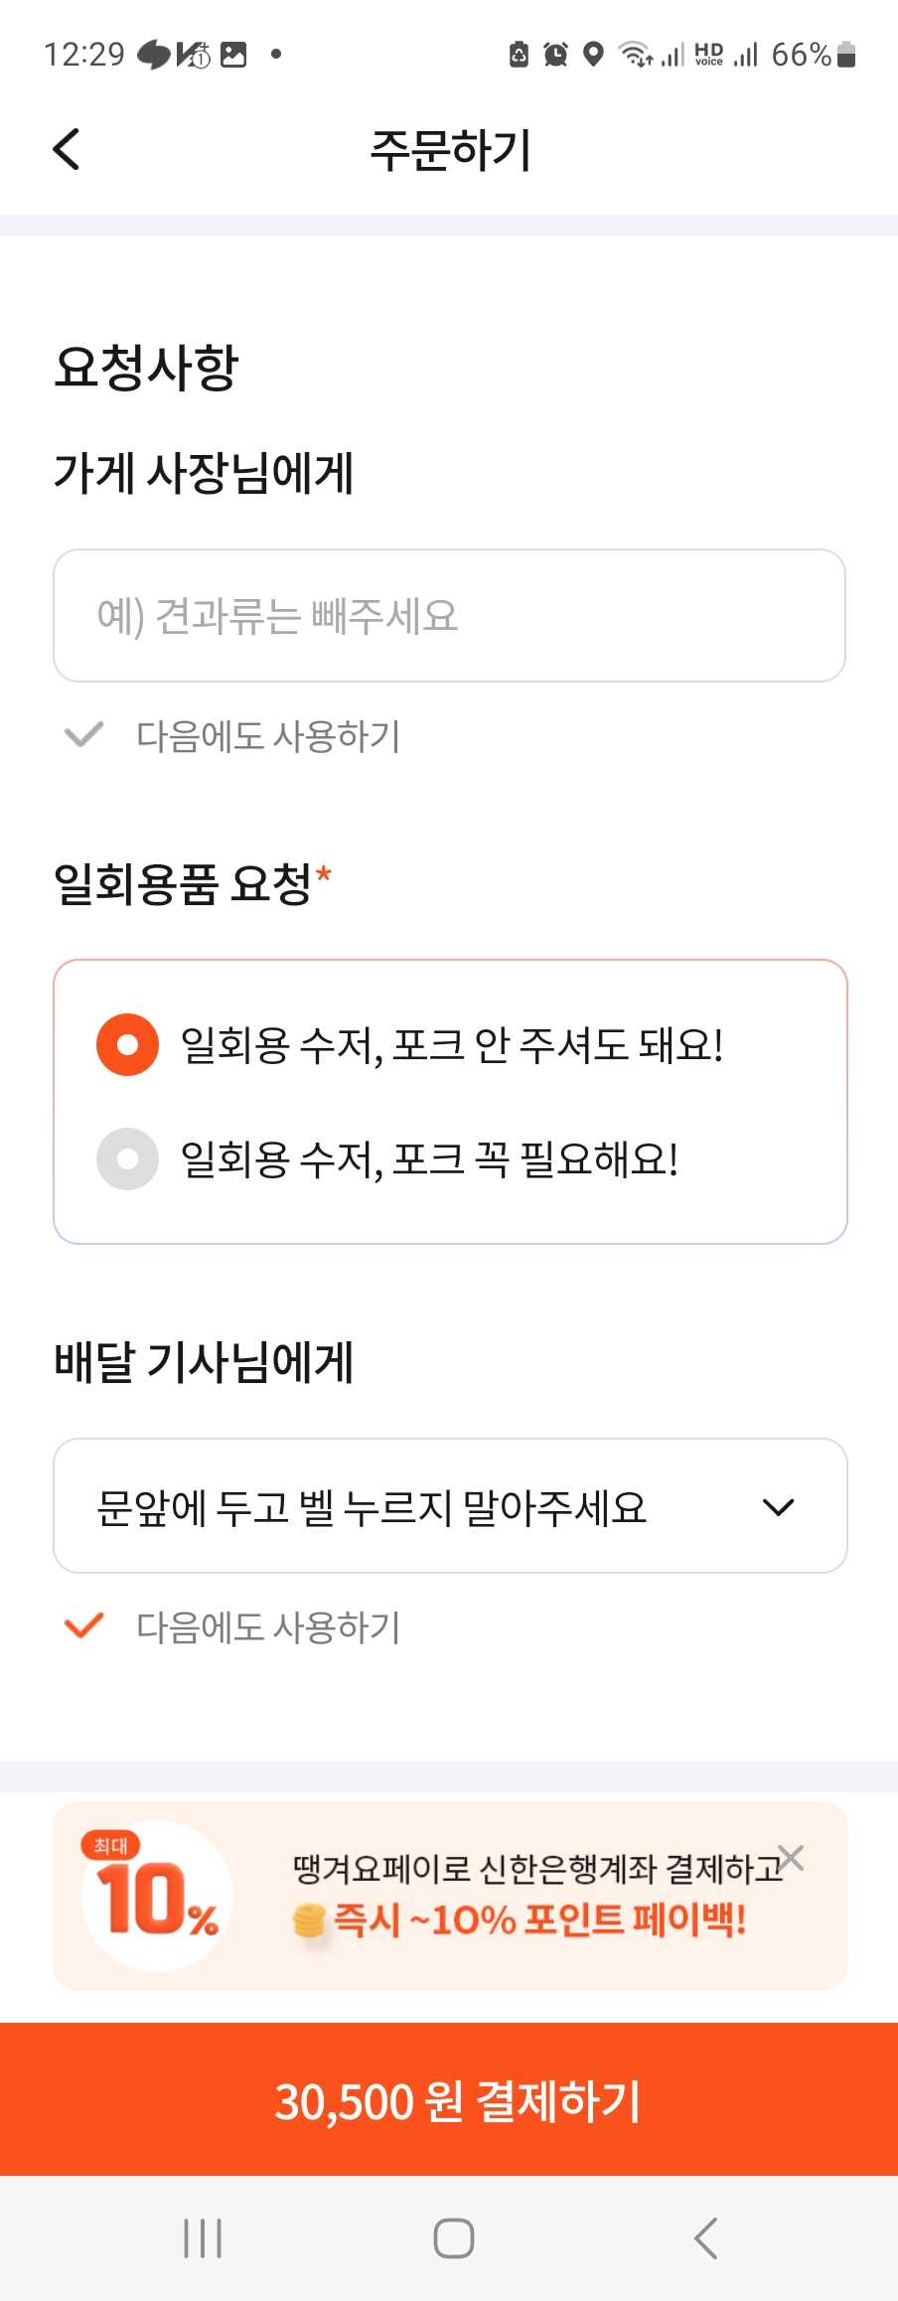Viewport: 898px width, 2301px height.
Task: Expand the dropdown chevron for rider message
Action: [778, 1507]
